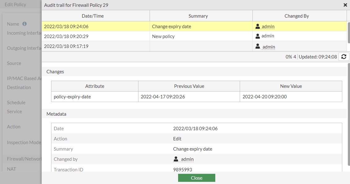Click the Changed By column header
This screenshot has height=184, width=350.
click(x=296, y=16)
